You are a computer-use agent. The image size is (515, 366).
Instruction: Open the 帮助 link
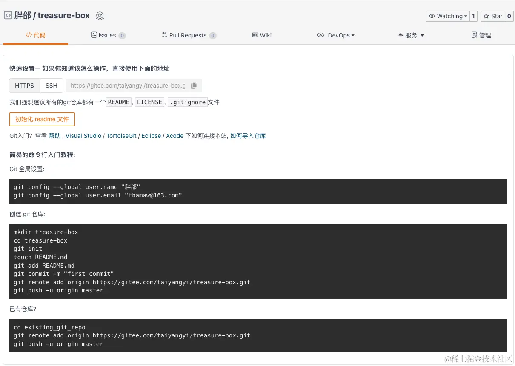pyautogui.click(x=54, y=136)
